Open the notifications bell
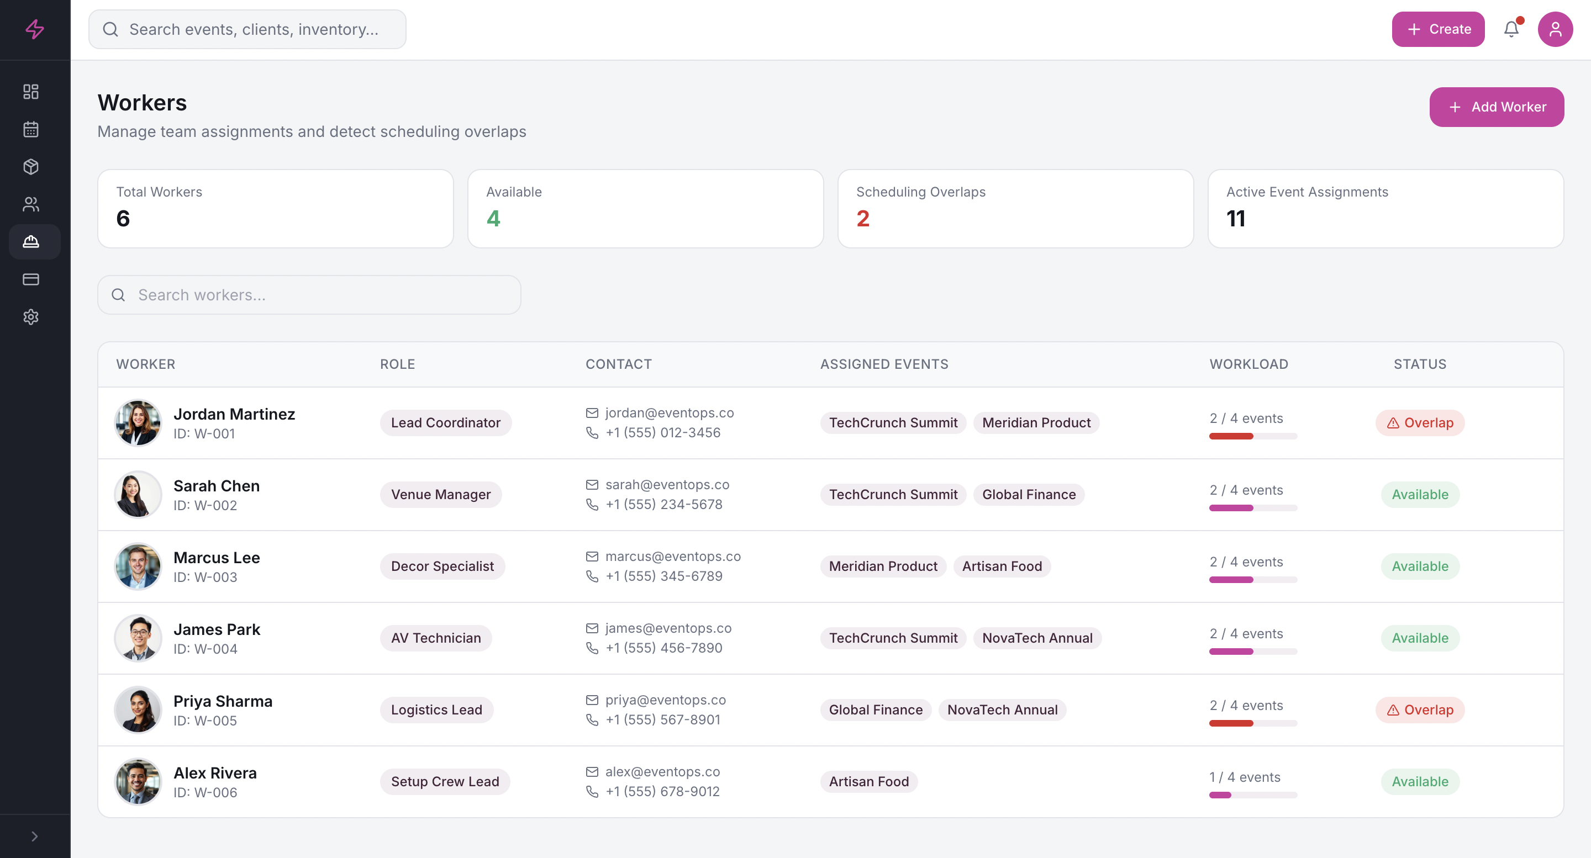1591x858 pixels. click(1511, 29)
